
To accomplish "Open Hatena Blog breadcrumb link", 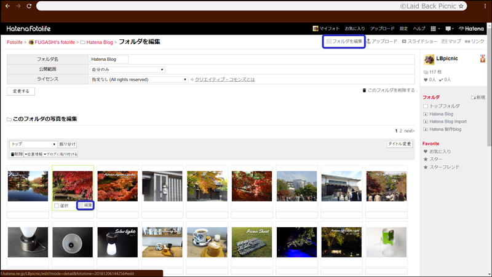I will pyautogui.click(x=100, y=42).
